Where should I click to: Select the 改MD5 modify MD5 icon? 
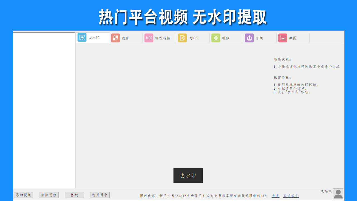[182, 37]
